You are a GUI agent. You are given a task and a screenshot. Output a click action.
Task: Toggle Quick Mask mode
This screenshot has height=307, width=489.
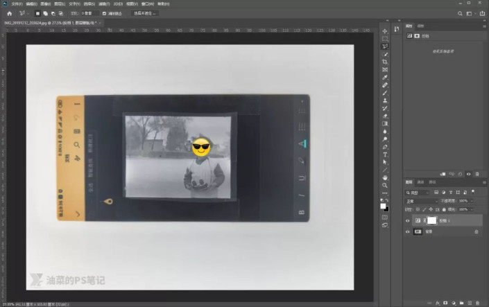coord(385,217)
